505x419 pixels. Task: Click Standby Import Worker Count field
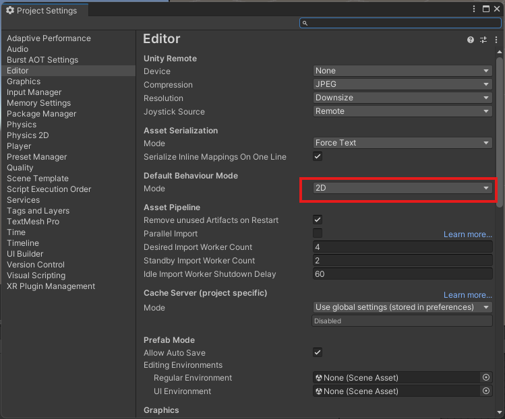(x=403, y=261)
